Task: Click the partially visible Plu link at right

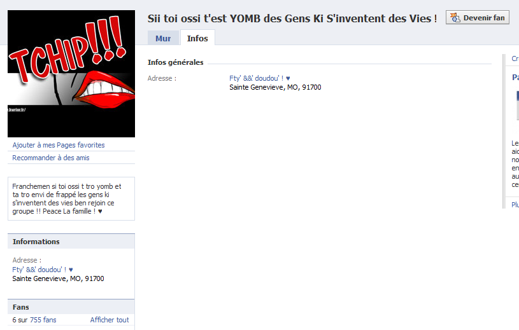Action: tap(515, 205)
